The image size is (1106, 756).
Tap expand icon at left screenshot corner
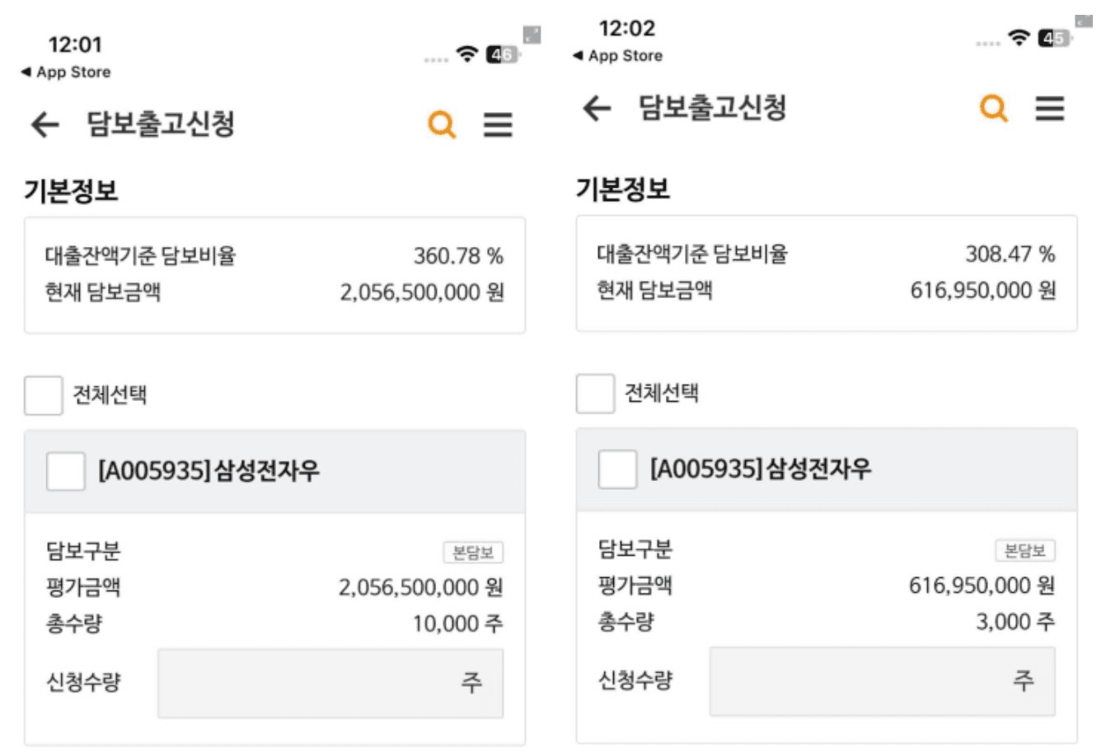click(x=532, y=35)
